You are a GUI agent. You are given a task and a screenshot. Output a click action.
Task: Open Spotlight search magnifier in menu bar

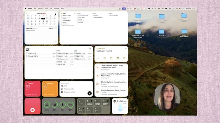click(177, 9)
